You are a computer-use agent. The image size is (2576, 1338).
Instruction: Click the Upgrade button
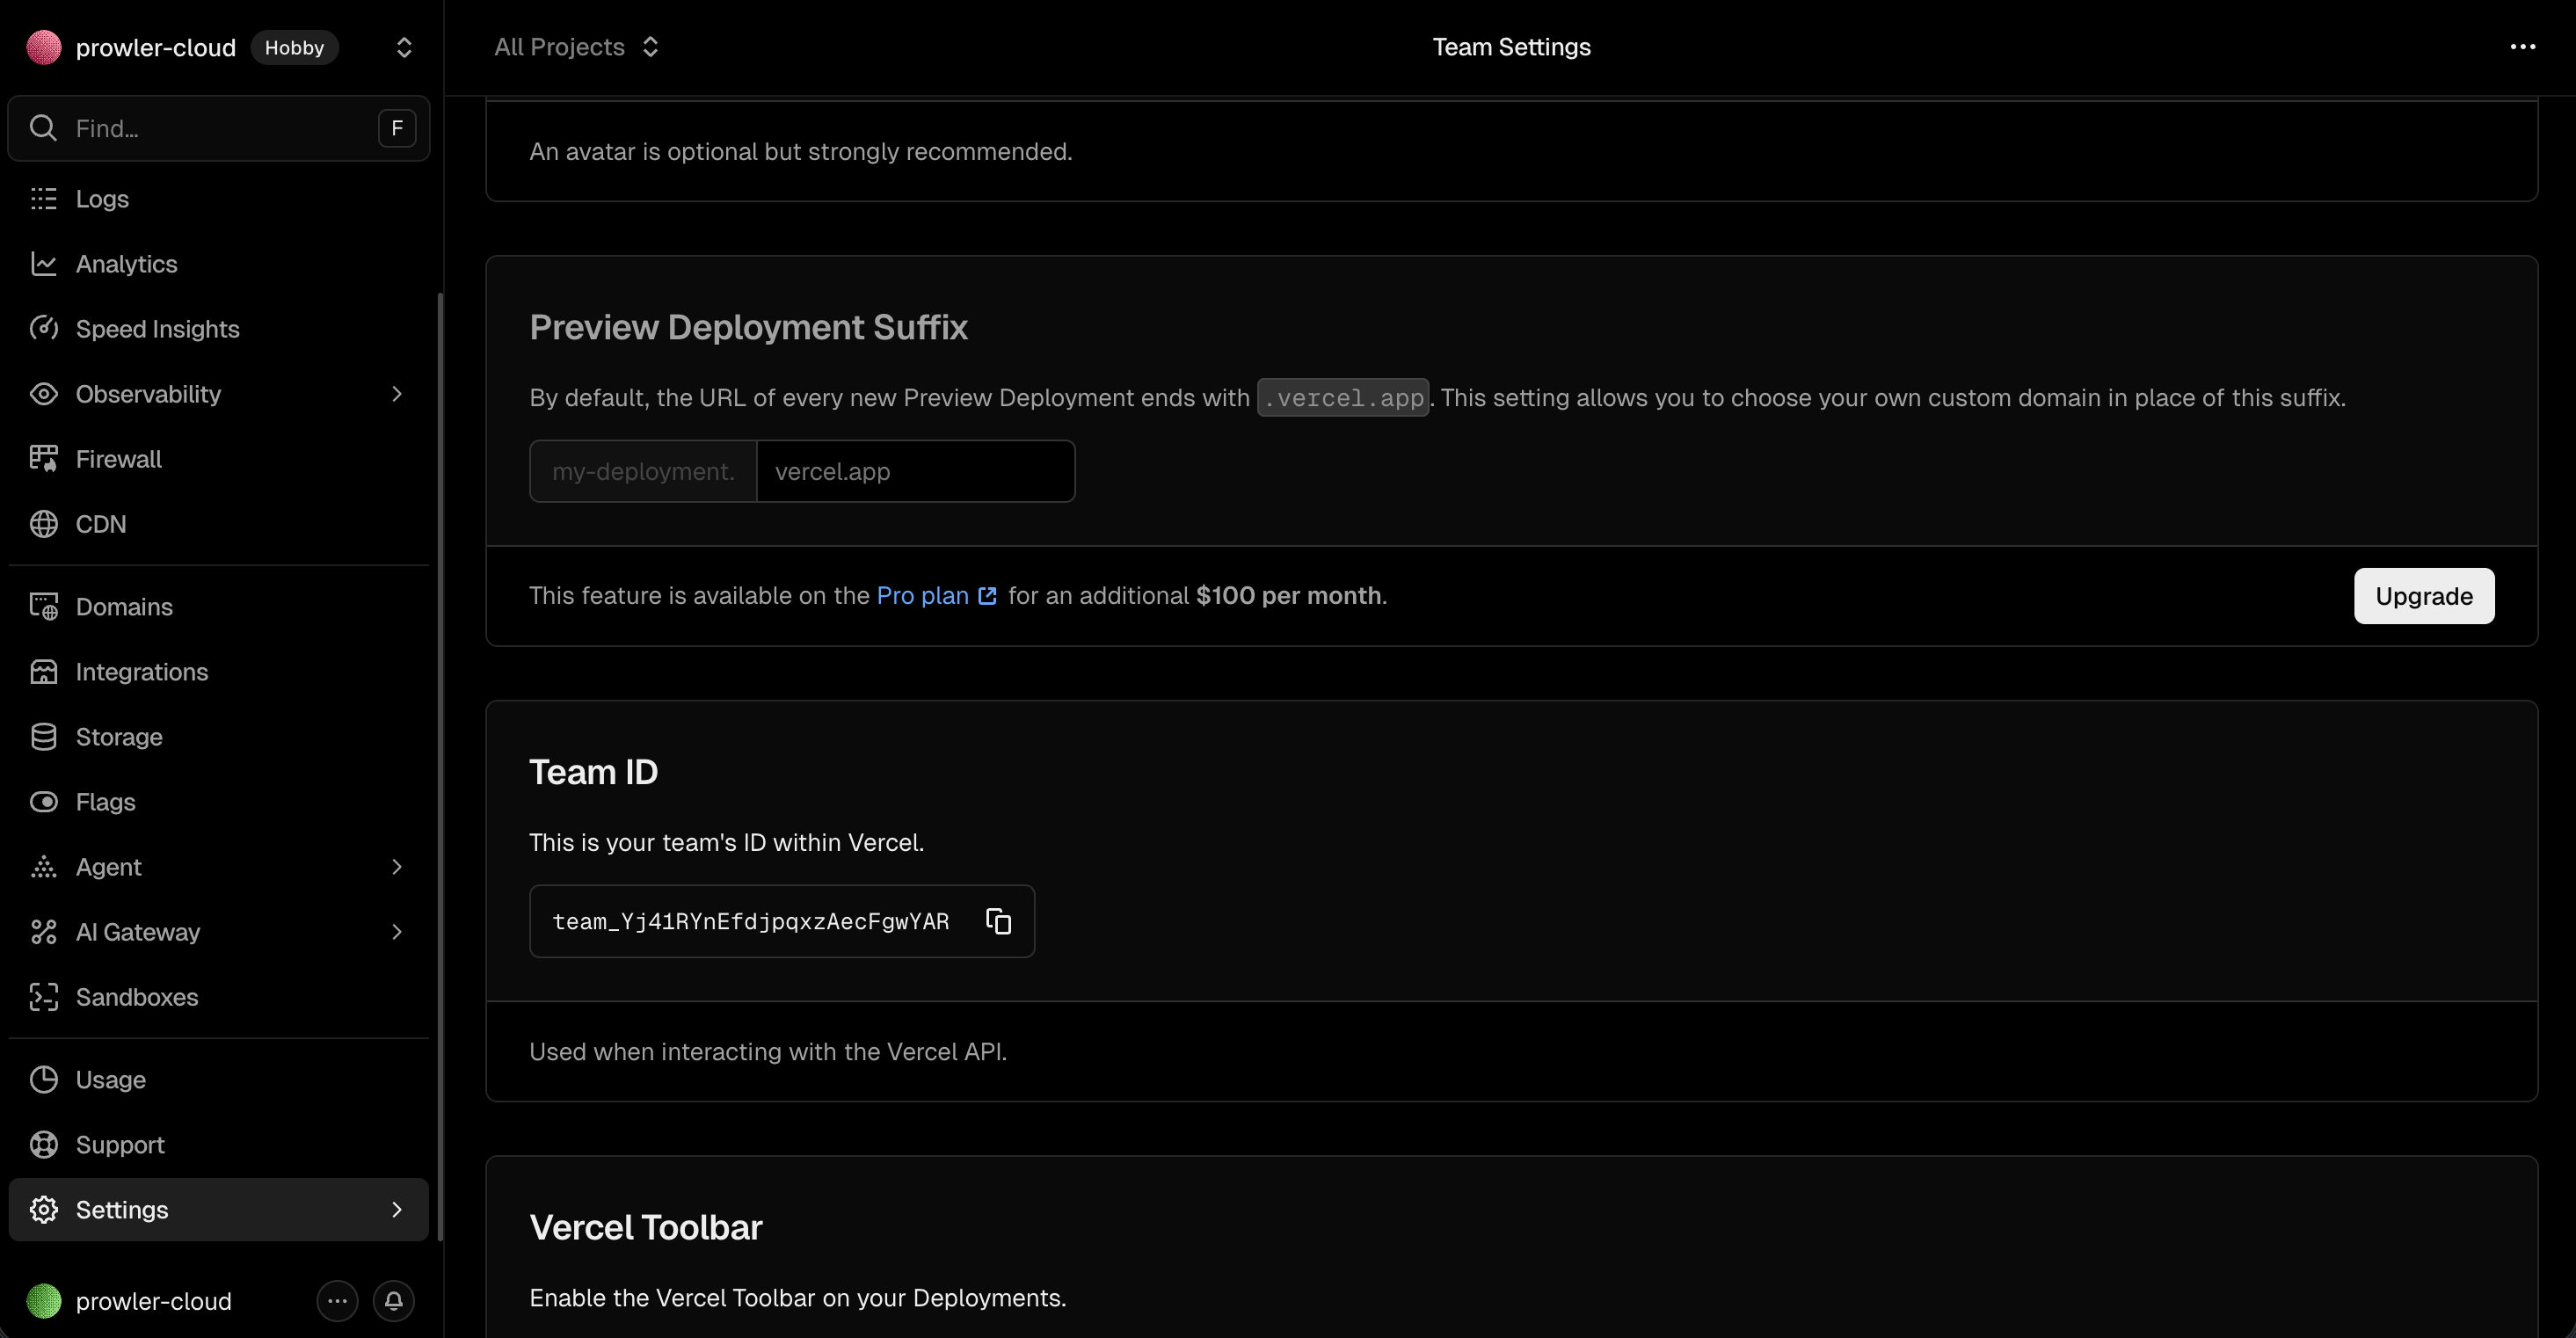2424,596
